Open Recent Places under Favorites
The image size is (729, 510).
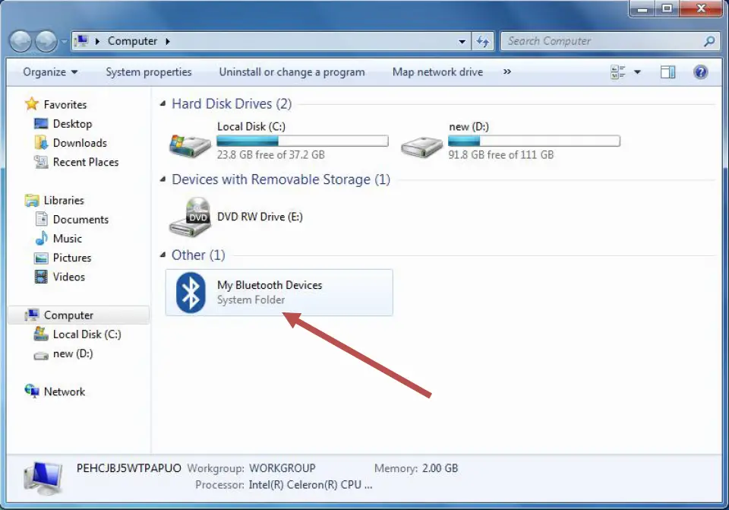[x=86, y=162]
